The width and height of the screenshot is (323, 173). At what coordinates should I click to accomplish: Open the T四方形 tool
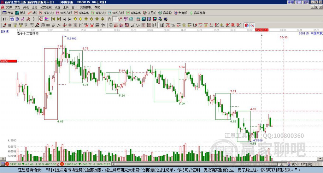pyautogui.click(x=98, y=13)
